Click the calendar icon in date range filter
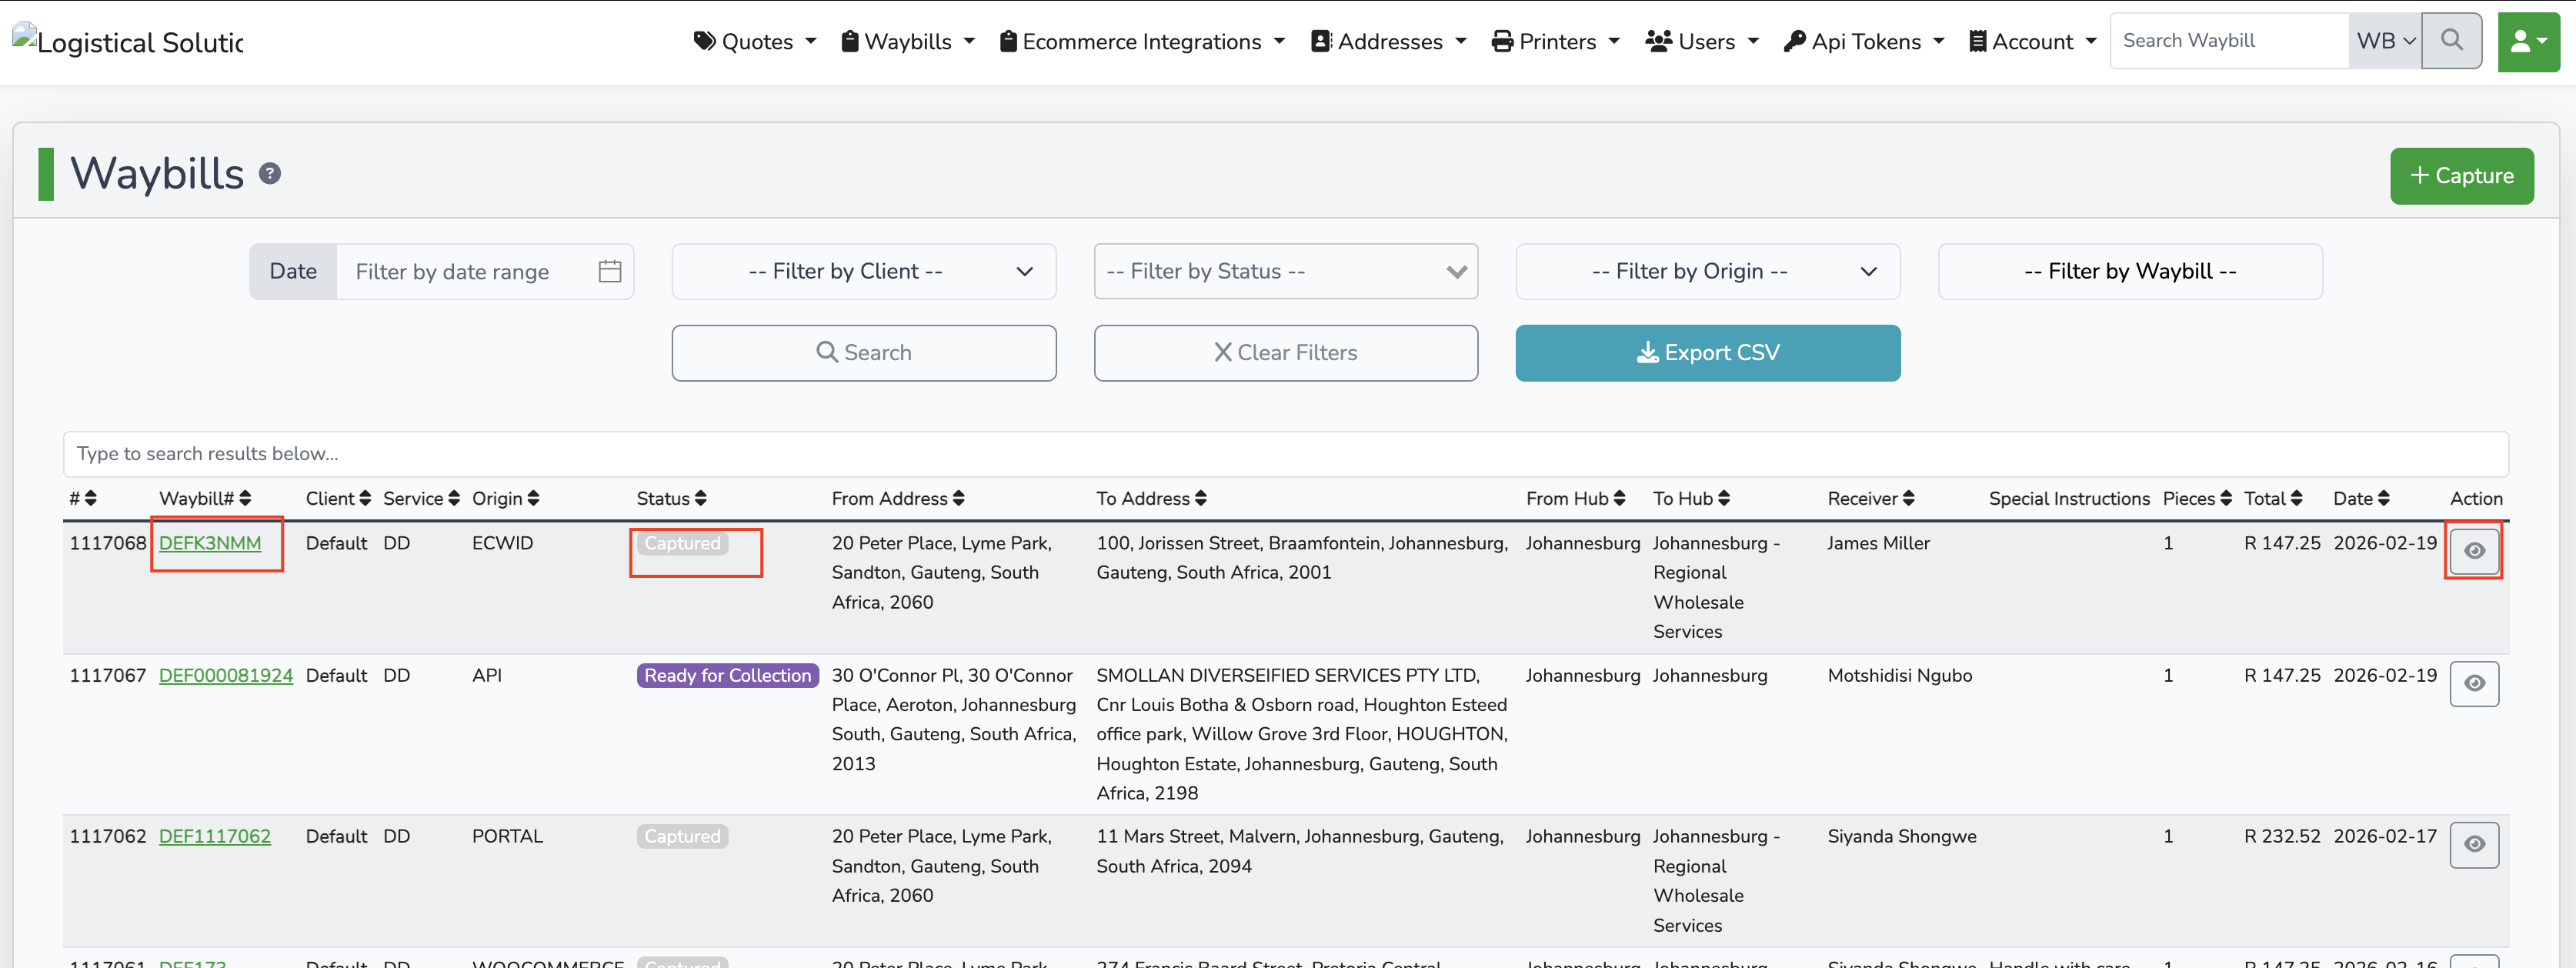This screenshot has height=968, width=2576. pyautogui.click(x=608, y=271)
